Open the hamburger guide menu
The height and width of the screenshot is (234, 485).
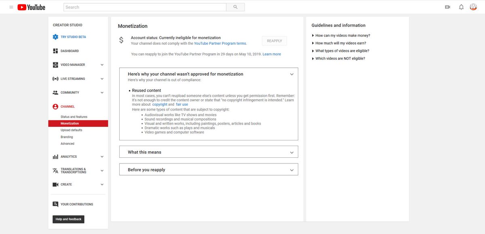point(11,7)
